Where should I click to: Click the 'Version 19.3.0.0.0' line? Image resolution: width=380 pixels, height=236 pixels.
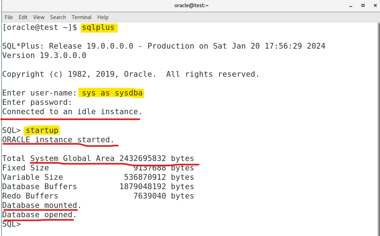click(44, 55)
